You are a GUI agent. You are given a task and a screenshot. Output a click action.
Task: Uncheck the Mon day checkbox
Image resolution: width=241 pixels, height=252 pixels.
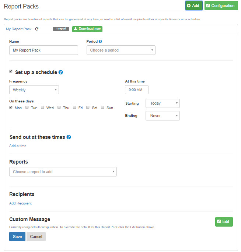11,107
